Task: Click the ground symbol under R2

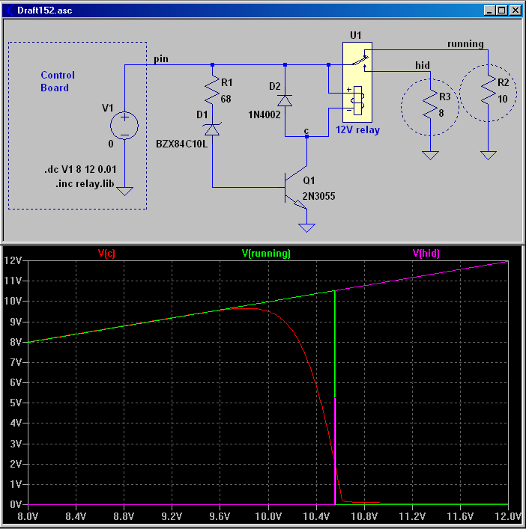Action: [489, 155]
